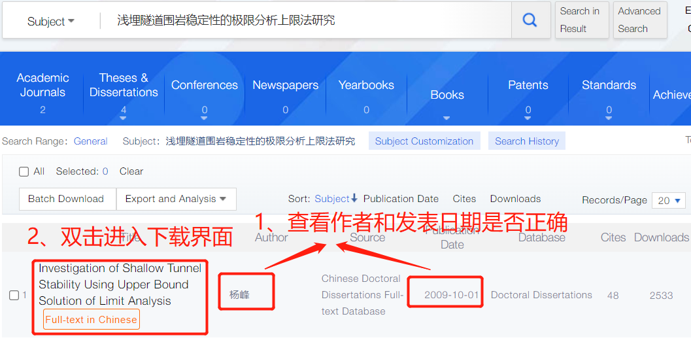The image size is (691, 344).
Task: Click the downloads count 2533
Action: [661, 295]
